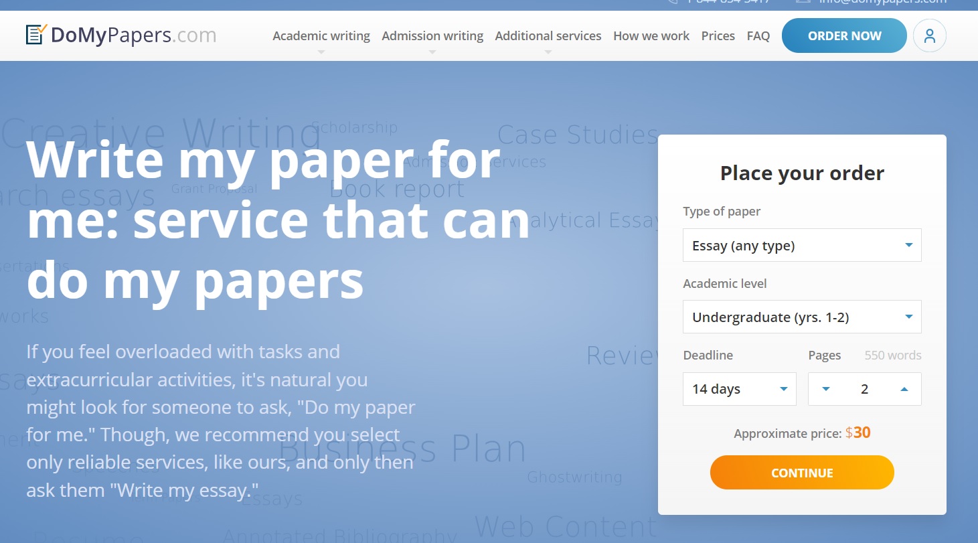Click the ORDER NOW button

click(844, 35)
